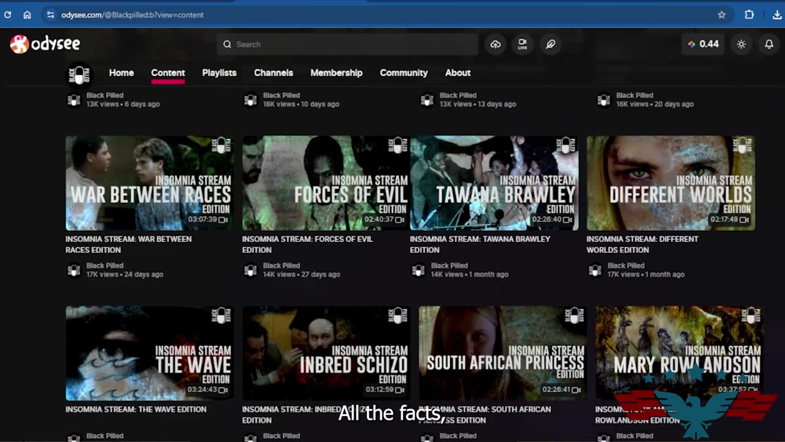Open the wallet balance 0.44 button
785x442 pixels.
point(703,44)
